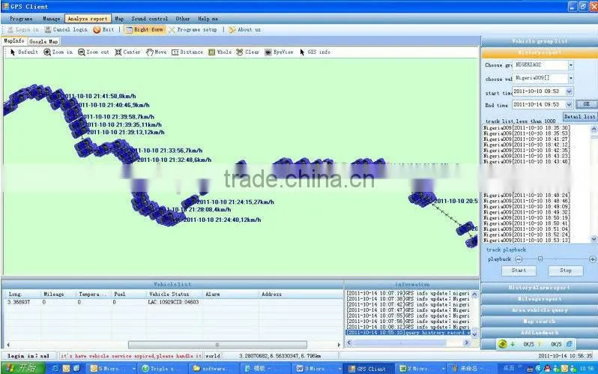
Task: Expand the Add Landmark panel
Action: (540, 333)
